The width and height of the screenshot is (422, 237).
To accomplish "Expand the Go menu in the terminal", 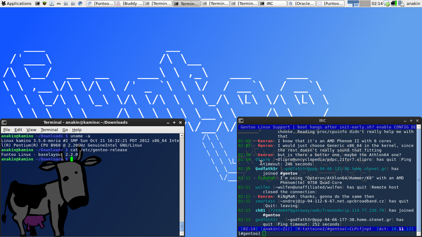I will [x=65, y=130].
